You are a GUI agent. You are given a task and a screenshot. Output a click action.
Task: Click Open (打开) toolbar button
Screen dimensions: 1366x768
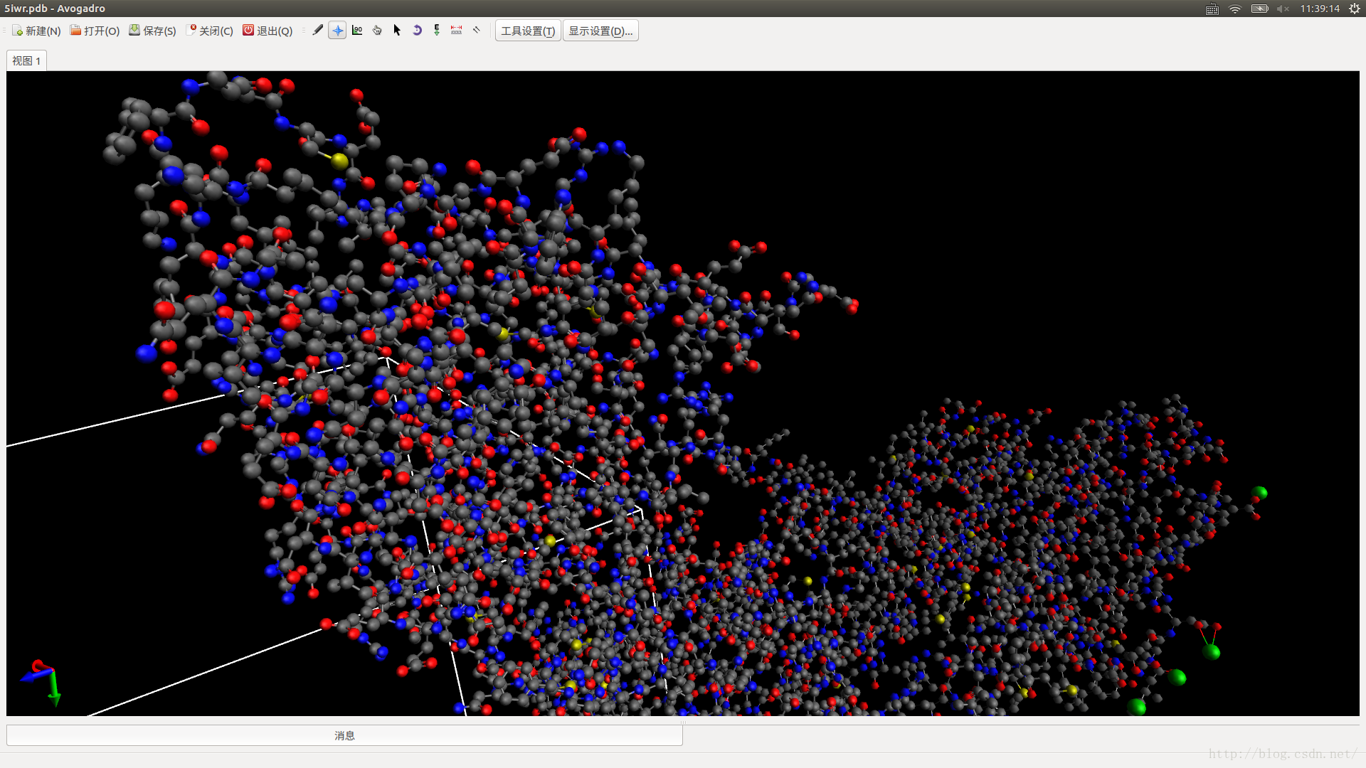click(95, 31)
